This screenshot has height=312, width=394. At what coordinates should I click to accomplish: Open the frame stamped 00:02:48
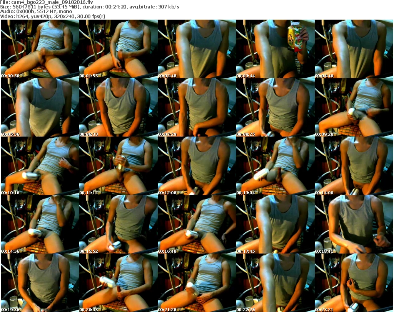tap(197, 49)
